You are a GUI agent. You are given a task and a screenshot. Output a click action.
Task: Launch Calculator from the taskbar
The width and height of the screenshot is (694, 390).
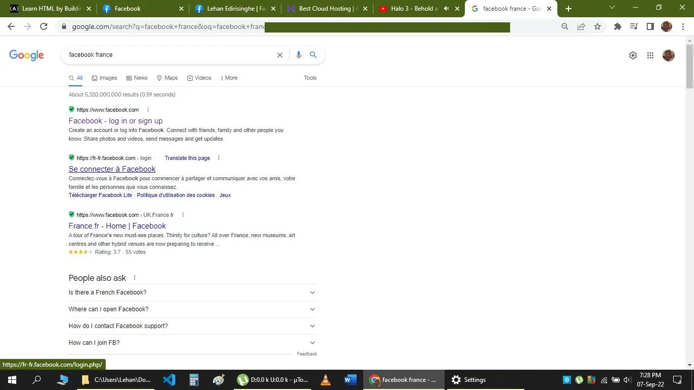194,380
